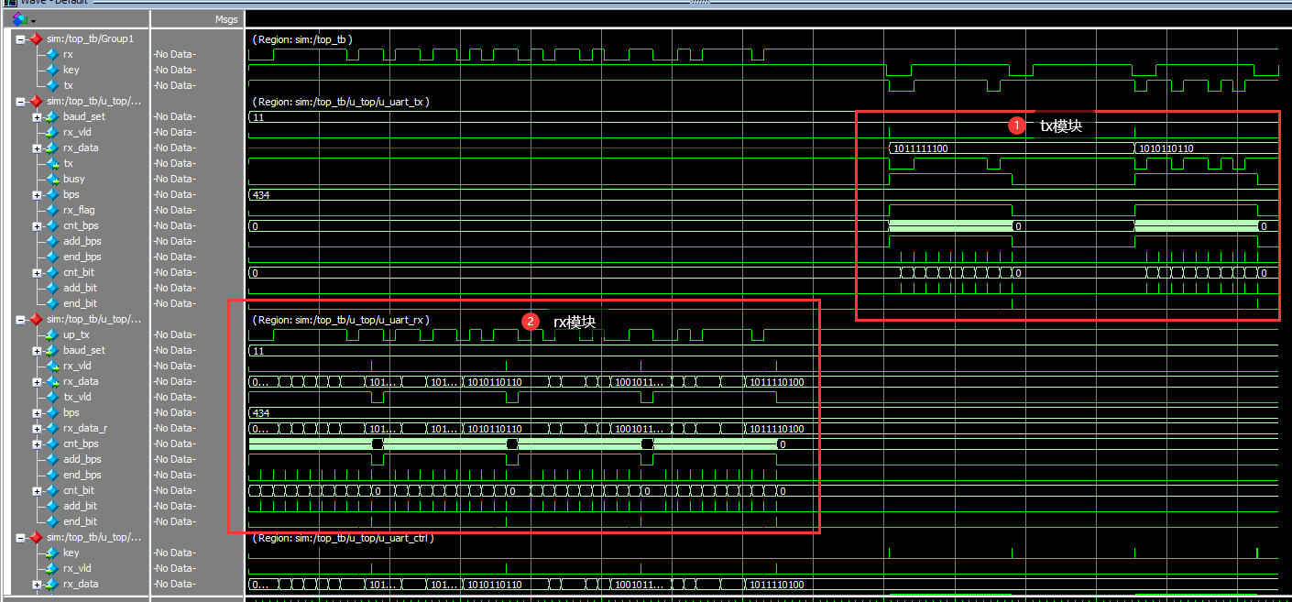Click the signal icon beside rx_data_r
1292x602 pixels.
point(52,428)
